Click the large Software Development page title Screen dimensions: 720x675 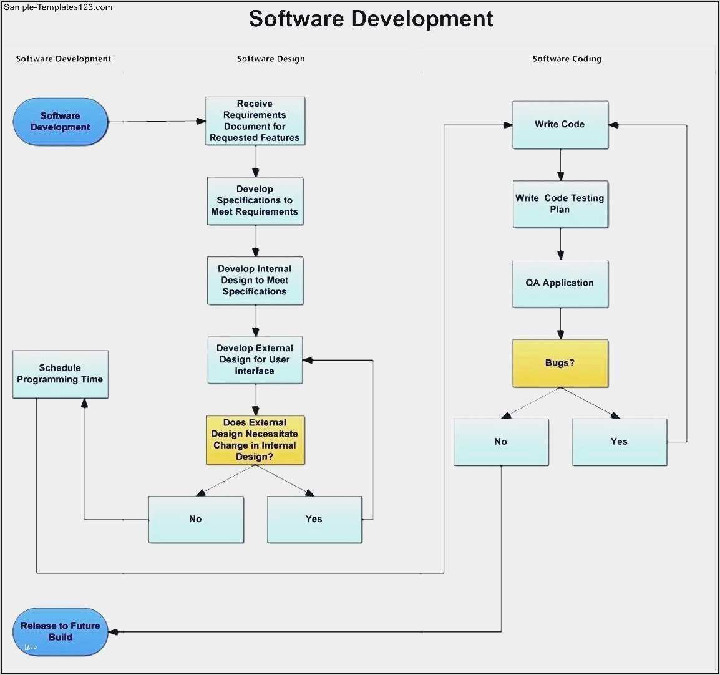tap(371, 19)
